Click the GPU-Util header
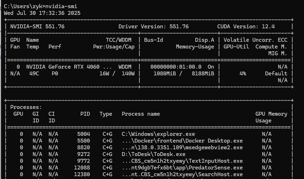Screen dimensions: 304x179 236,47
